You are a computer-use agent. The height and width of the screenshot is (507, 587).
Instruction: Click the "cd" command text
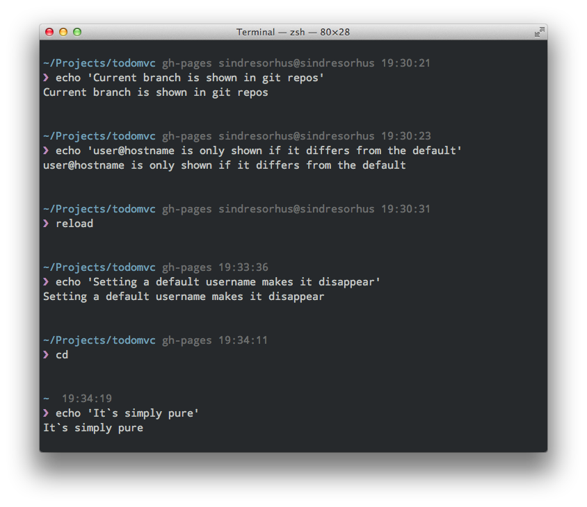[x=62, y=355]
